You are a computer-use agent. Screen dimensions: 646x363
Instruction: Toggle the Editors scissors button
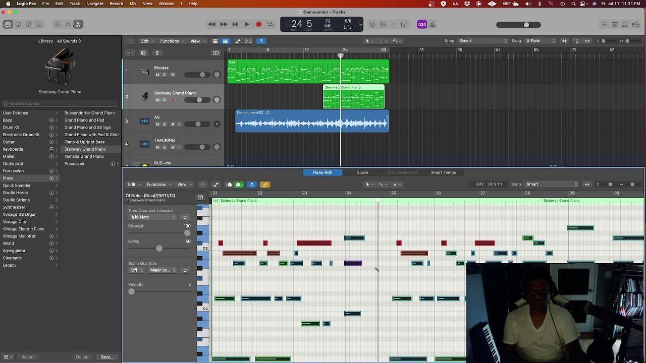78,24
